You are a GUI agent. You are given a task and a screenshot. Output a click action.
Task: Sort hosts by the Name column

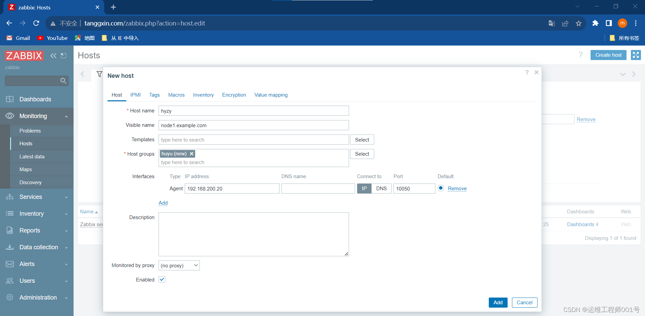tap(89, 212)
